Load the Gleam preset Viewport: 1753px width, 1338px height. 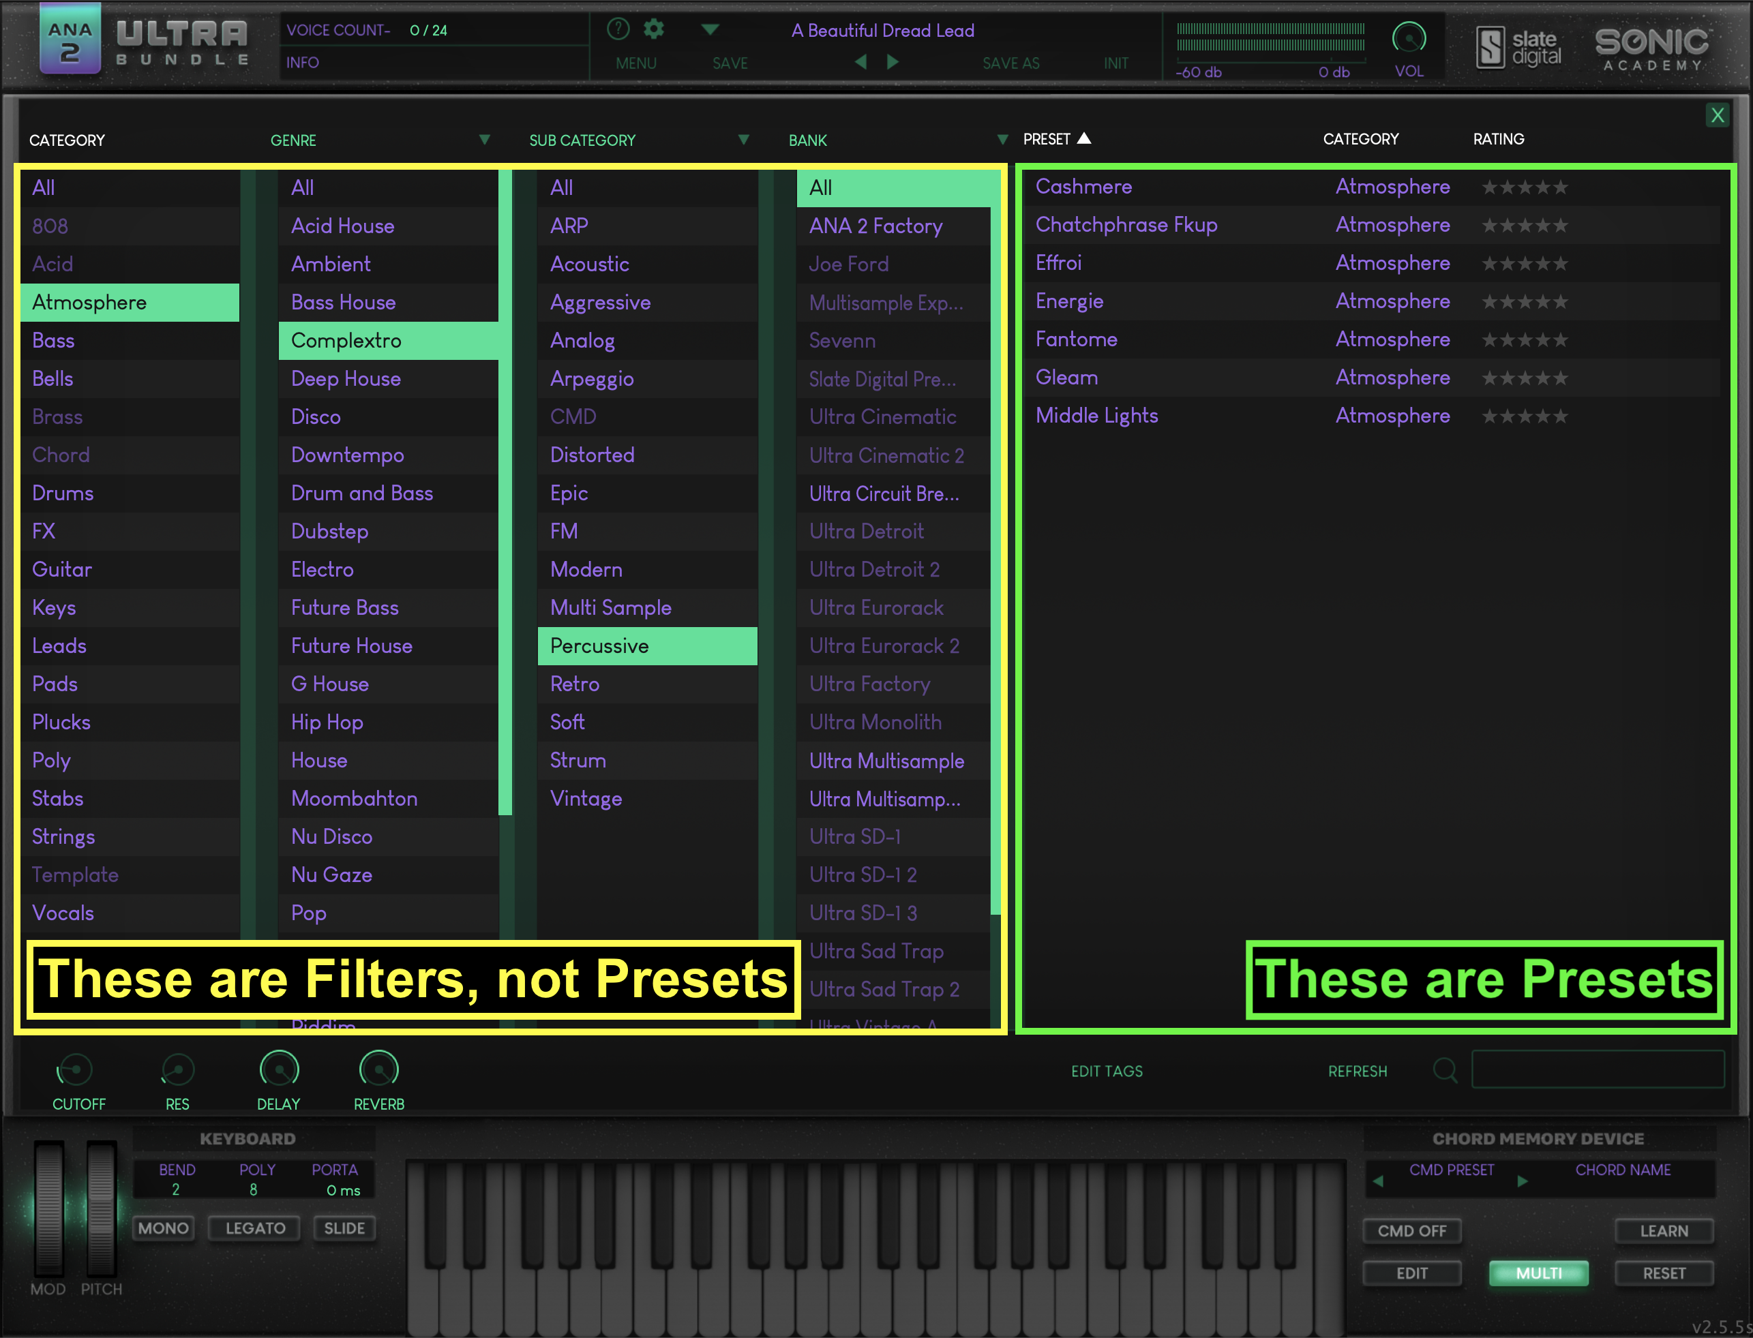(1066, 378)
